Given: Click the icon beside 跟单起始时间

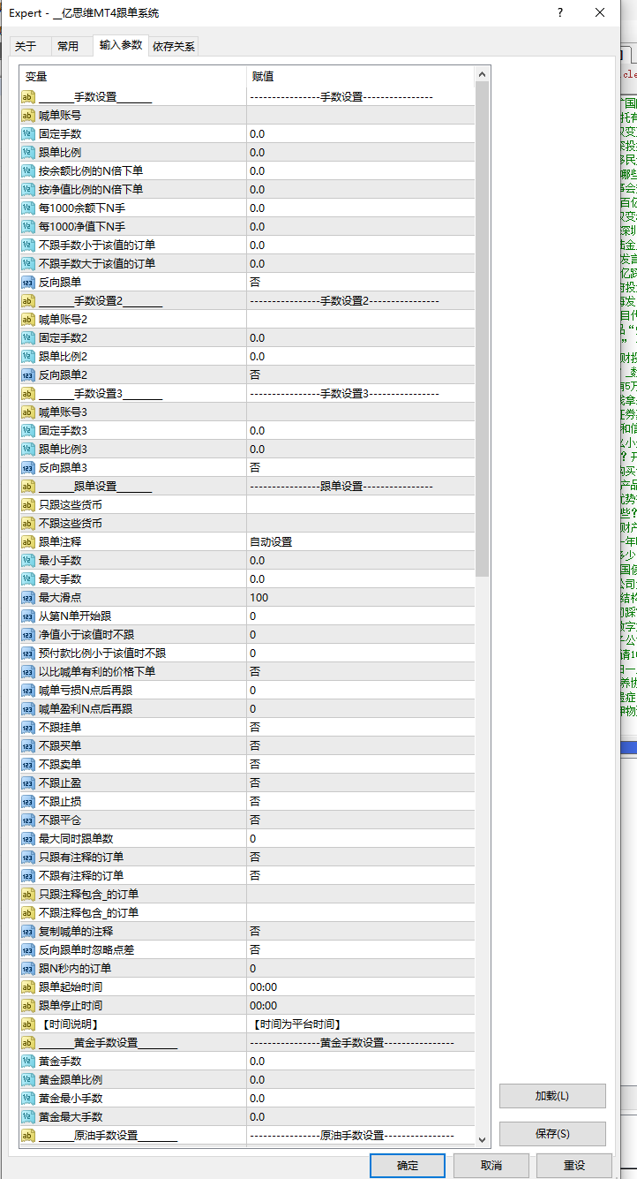Looking at the screenshot, I should [x=28, y=987].
